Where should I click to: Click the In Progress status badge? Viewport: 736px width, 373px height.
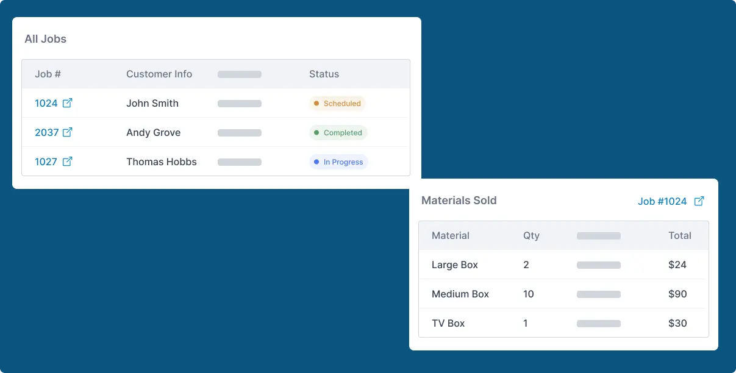338,162
